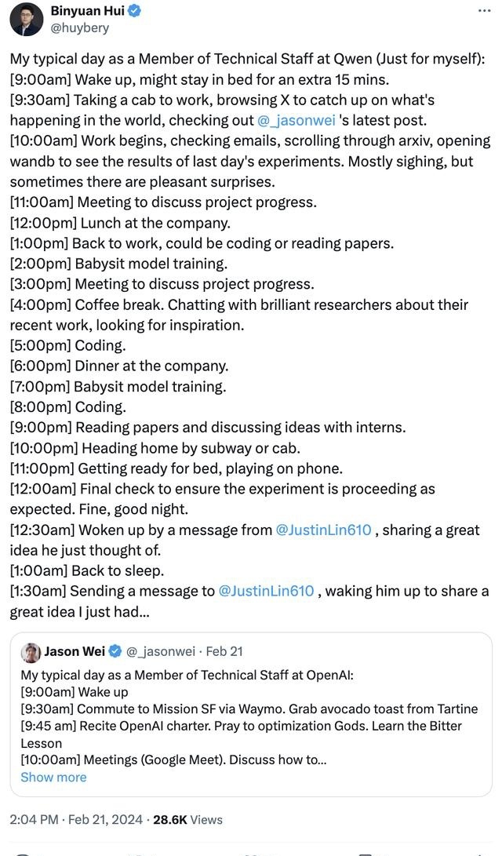Click the tweet's opening line about Qwen
This screenshot has height=856, width=502.
(246, 59)
